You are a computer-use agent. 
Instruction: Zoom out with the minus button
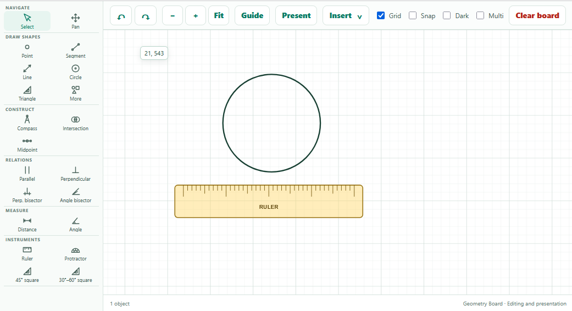173,16
